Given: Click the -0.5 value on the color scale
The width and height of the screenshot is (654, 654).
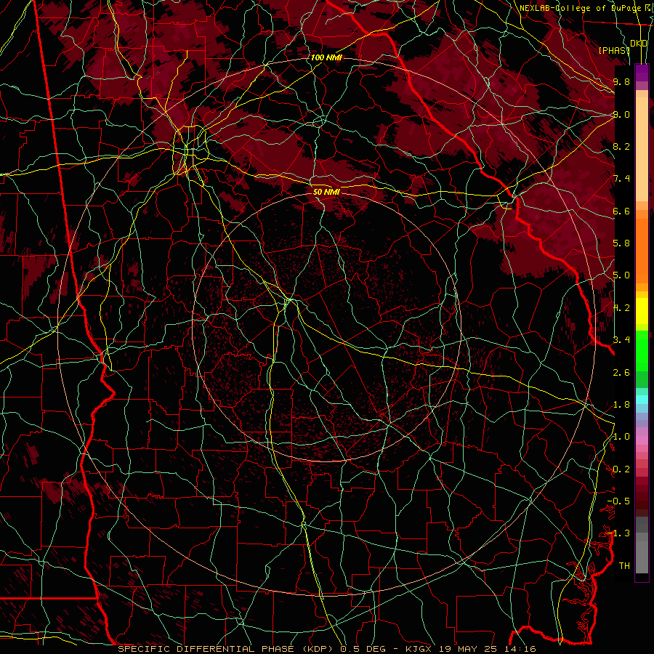Looking at the screenshot, I should point(618,501).
